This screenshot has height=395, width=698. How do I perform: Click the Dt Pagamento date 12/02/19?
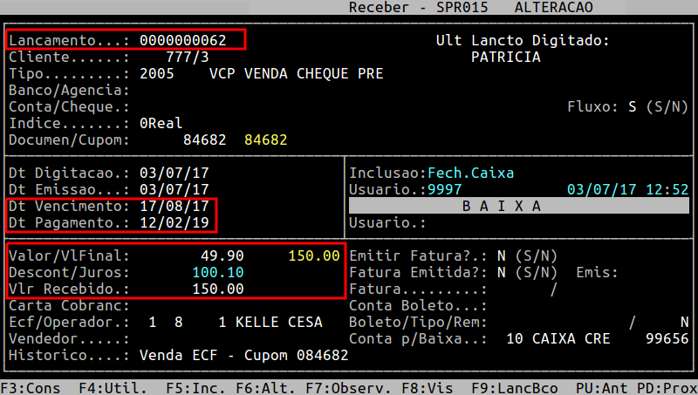coord(174,222)
